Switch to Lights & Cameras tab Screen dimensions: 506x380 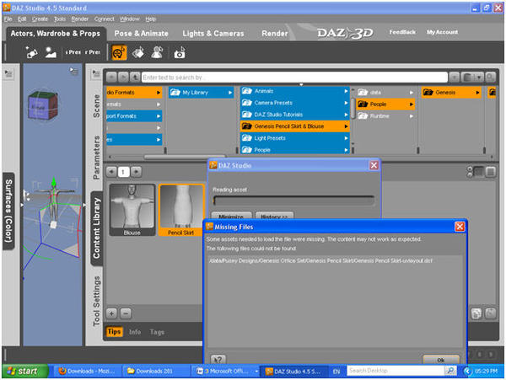coord(213,34)
